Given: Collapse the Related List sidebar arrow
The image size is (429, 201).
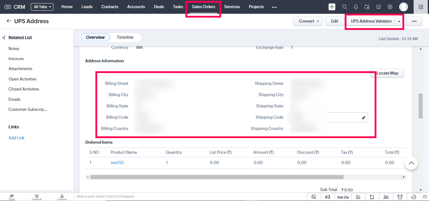Looking at the screenshot, I should coord(3,38).
